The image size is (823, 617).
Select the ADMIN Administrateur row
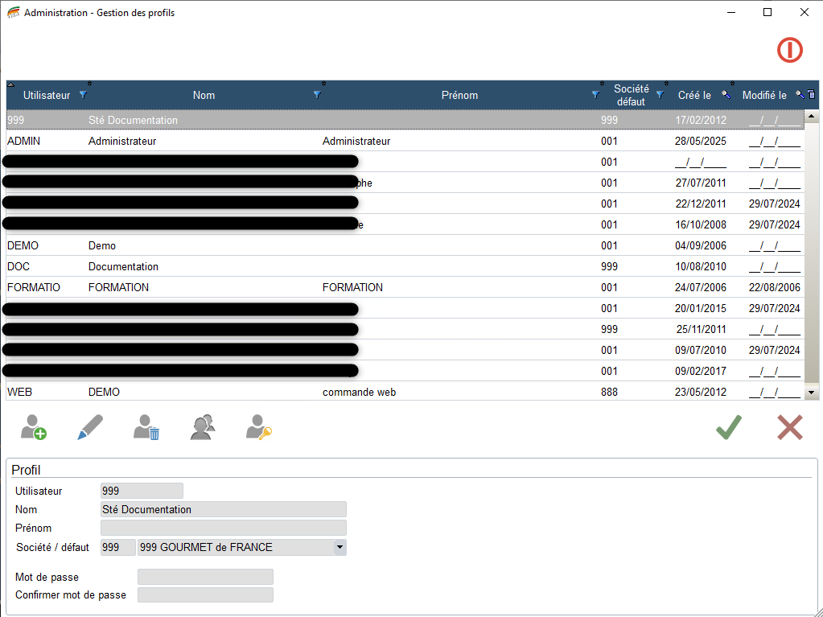(241, 141)
